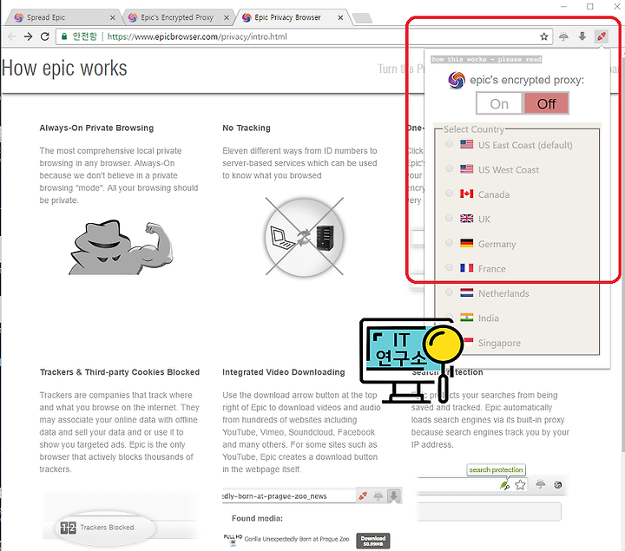Click 'Integrated Video Downloading' heading
This screenshot has width=625, height=551.
tap(283, 372)
